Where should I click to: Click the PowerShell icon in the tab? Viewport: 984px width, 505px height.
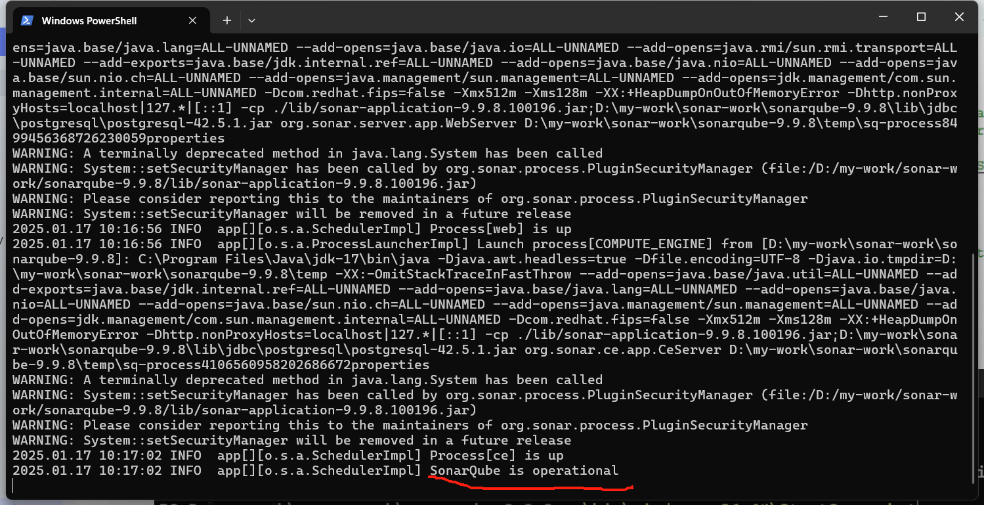point(27,20)
